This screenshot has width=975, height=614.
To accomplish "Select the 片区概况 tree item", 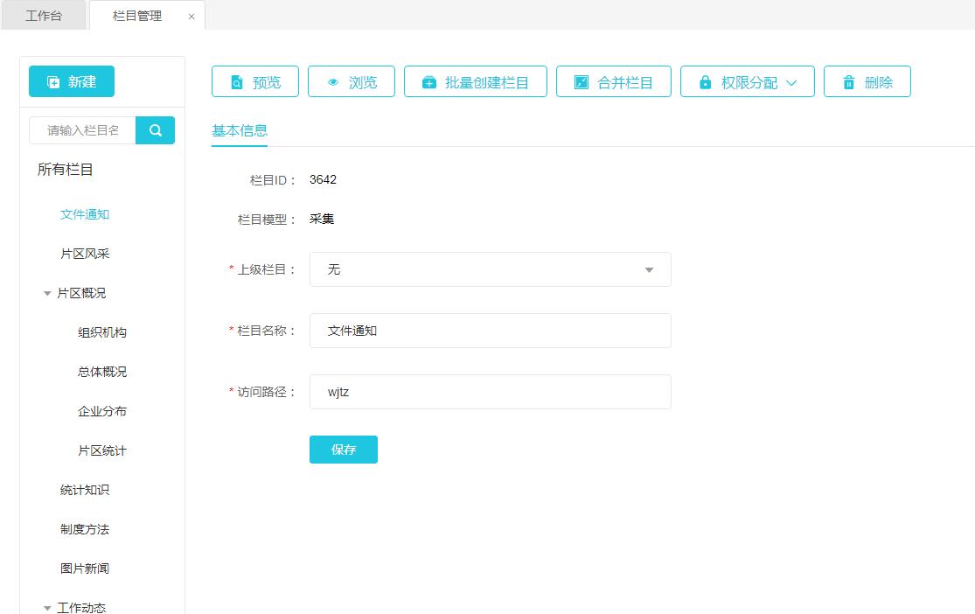I will pyautogui.click(x=81, y=293).
